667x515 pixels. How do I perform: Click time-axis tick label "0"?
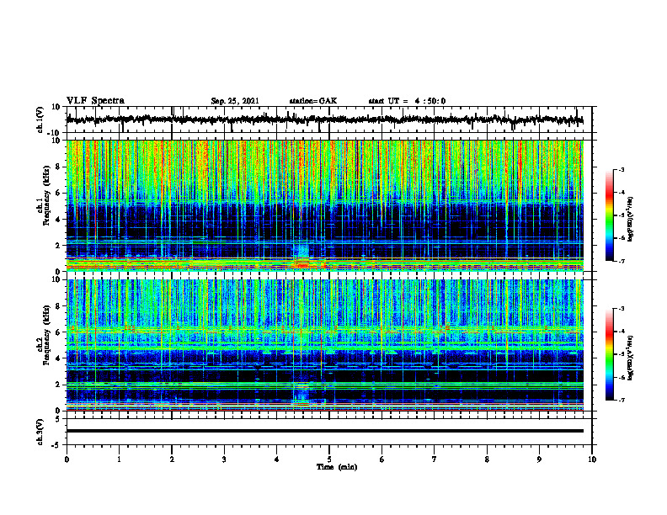click(x=67, y=459)
